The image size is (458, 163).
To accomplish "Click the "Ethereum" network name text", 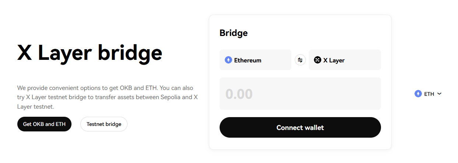I will [248, 60].
